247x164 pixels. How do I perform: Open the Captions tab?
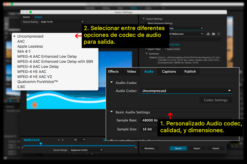[169, 72]
